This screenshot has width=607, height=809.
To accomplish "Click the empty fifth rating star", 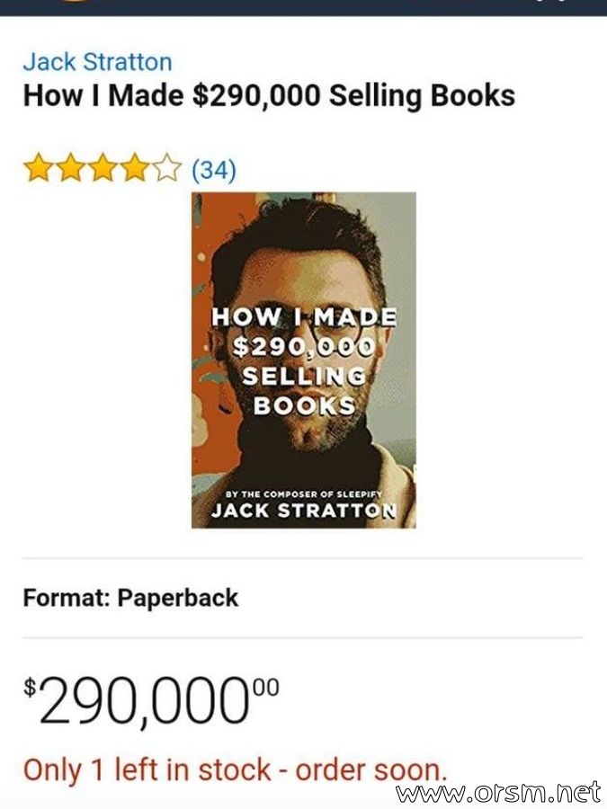I will (168, 169).
